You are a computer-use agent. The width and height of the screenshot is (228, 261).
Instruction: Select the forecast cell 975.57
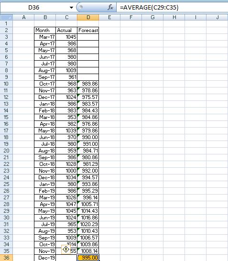(x=88, y=97)
